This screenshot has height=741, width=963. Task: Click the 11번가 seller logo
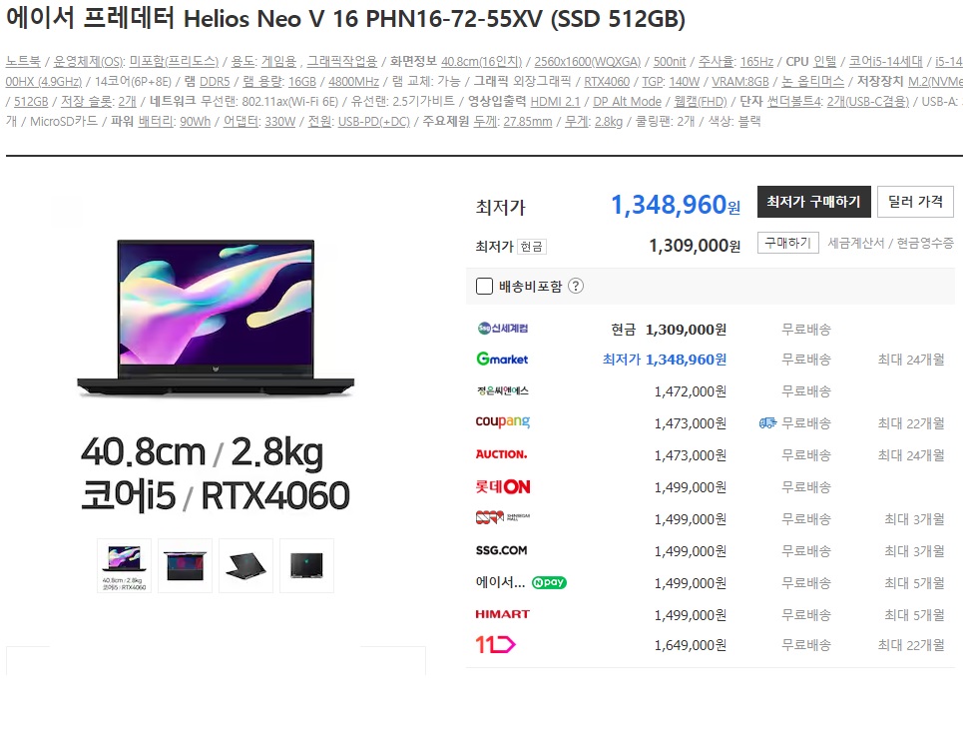[x=495, y=644]
